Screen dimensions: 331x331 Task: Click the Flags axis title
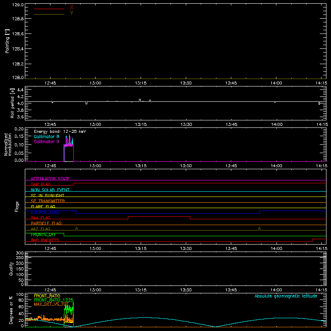[17, 206]
